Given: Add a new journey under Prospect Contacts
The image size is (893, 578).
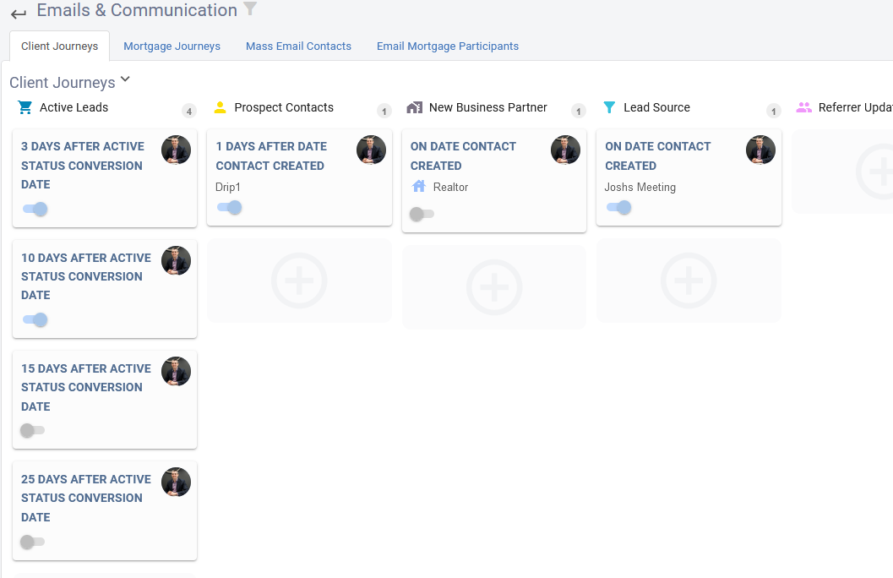Looking at the screenshot, I should 299,281.
